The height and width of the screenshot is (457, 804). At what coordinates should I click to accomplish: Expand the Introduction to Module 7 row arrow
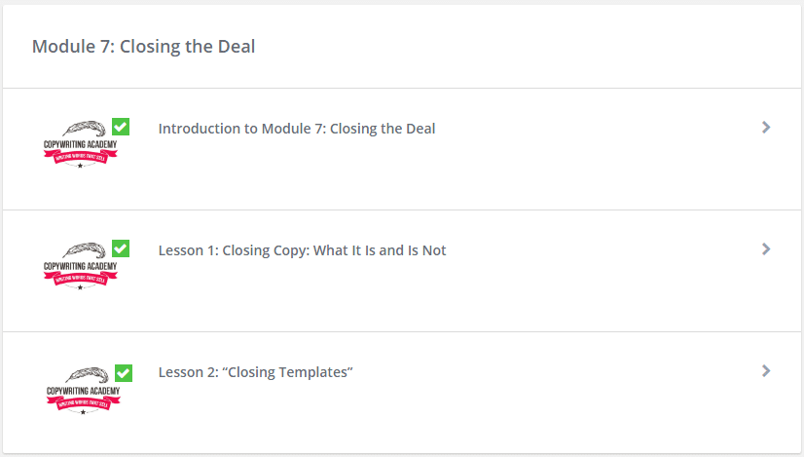point(766,128)
